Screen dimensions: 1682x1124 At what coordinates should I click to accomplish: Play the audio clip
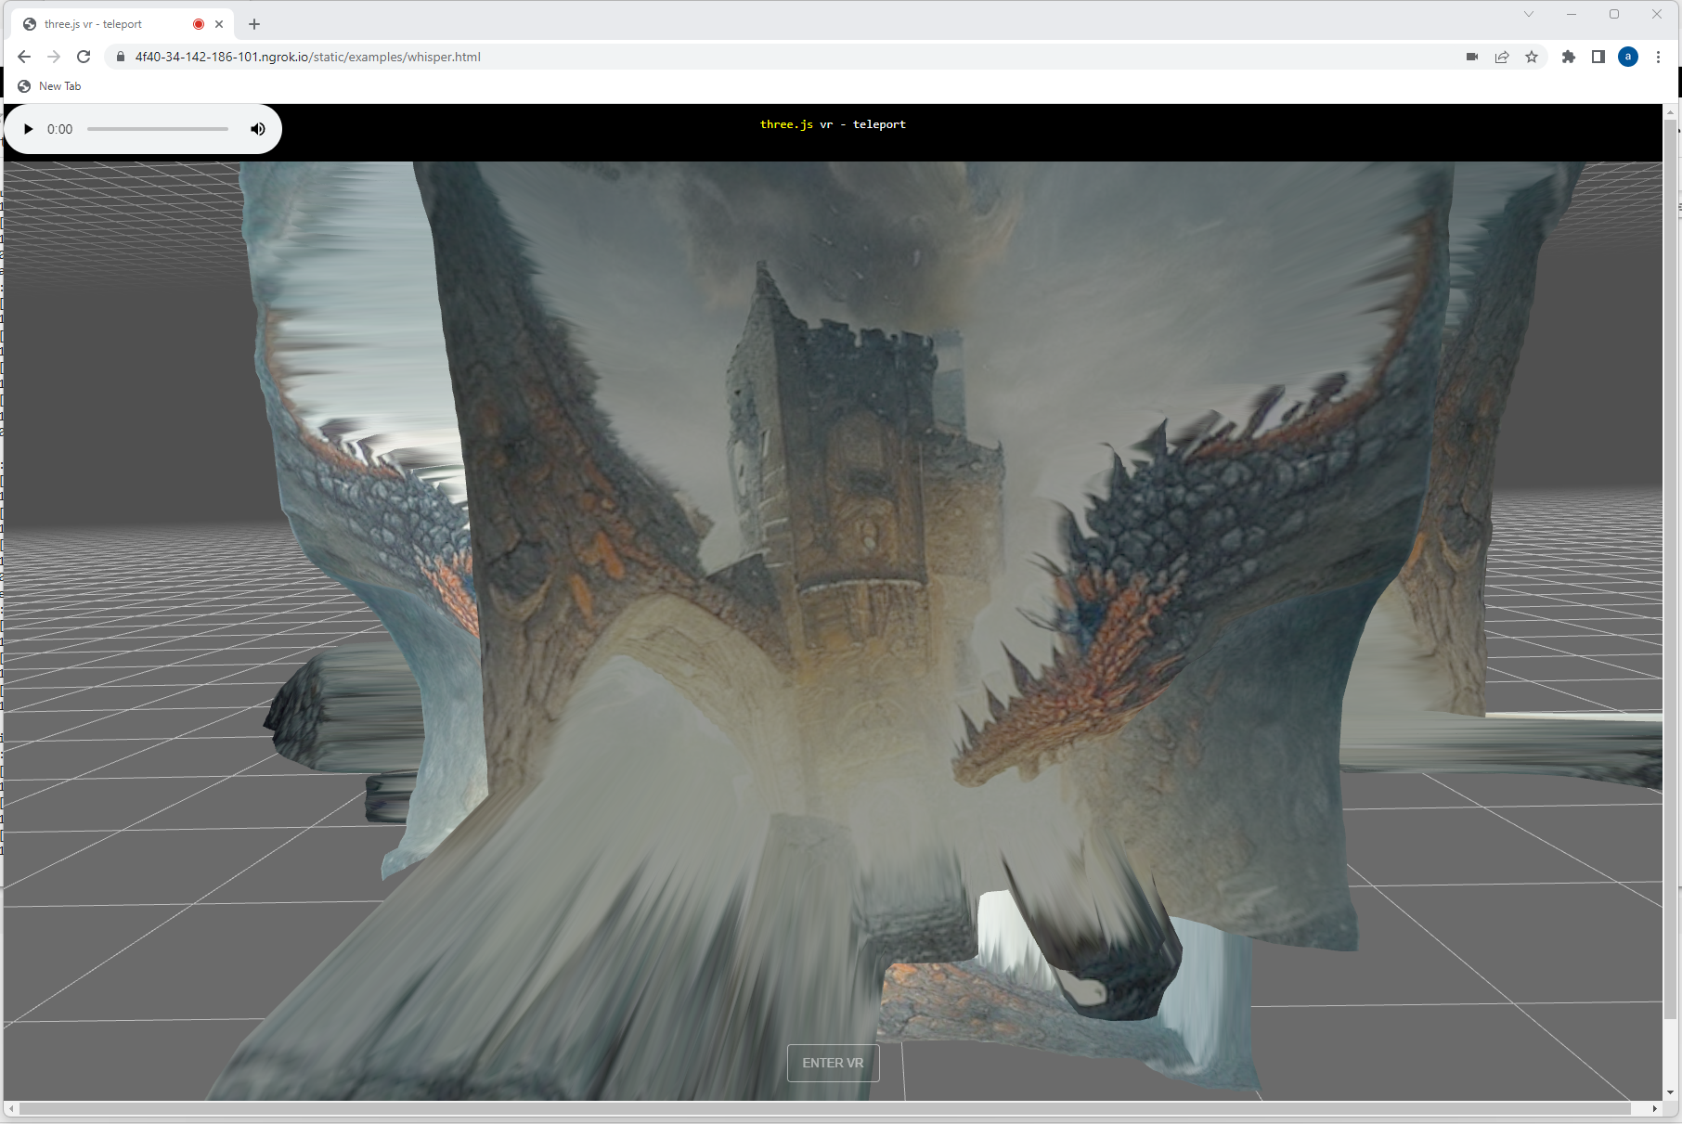click(x=28, y=129)
